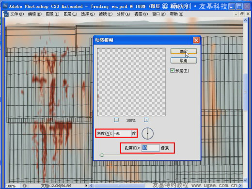Click the distance slider handle
Viewport: 252px width, 189px height.
pos(102,155)
